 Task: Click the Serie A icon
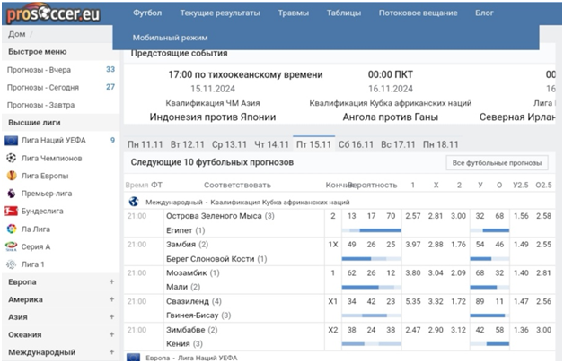[12, 246]
